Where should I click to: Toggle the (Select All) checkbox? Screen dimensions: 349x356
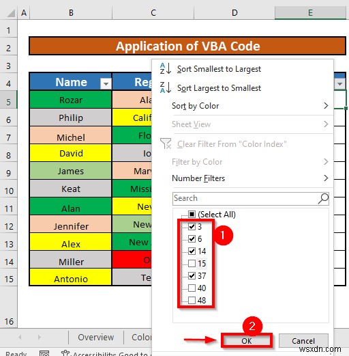pyautogui.click(x=192, y=214)
